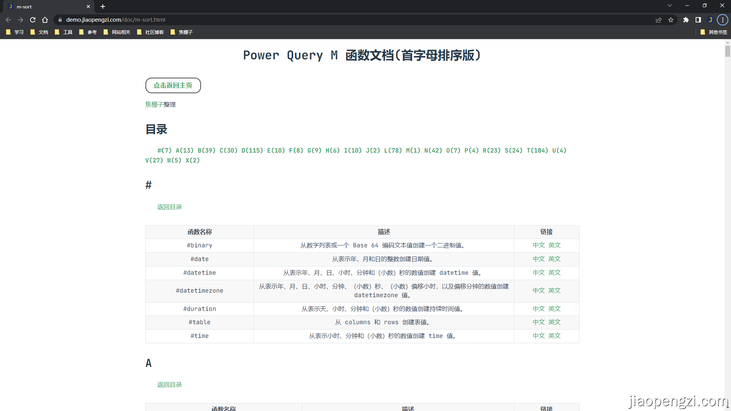Viewport: 731px width, 411px height.
Task: Toggle the browser side panel icon
Action: pos(698,20)
